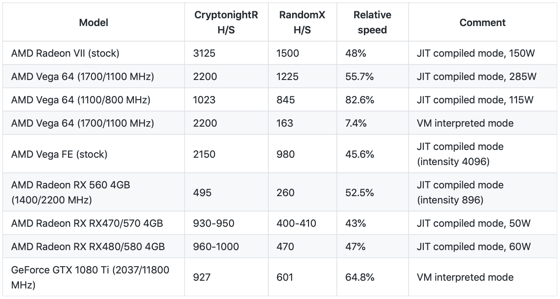Select the AMD Vega FE (stock) cell
Screen dimensions: 560x299
click(59, 154)
